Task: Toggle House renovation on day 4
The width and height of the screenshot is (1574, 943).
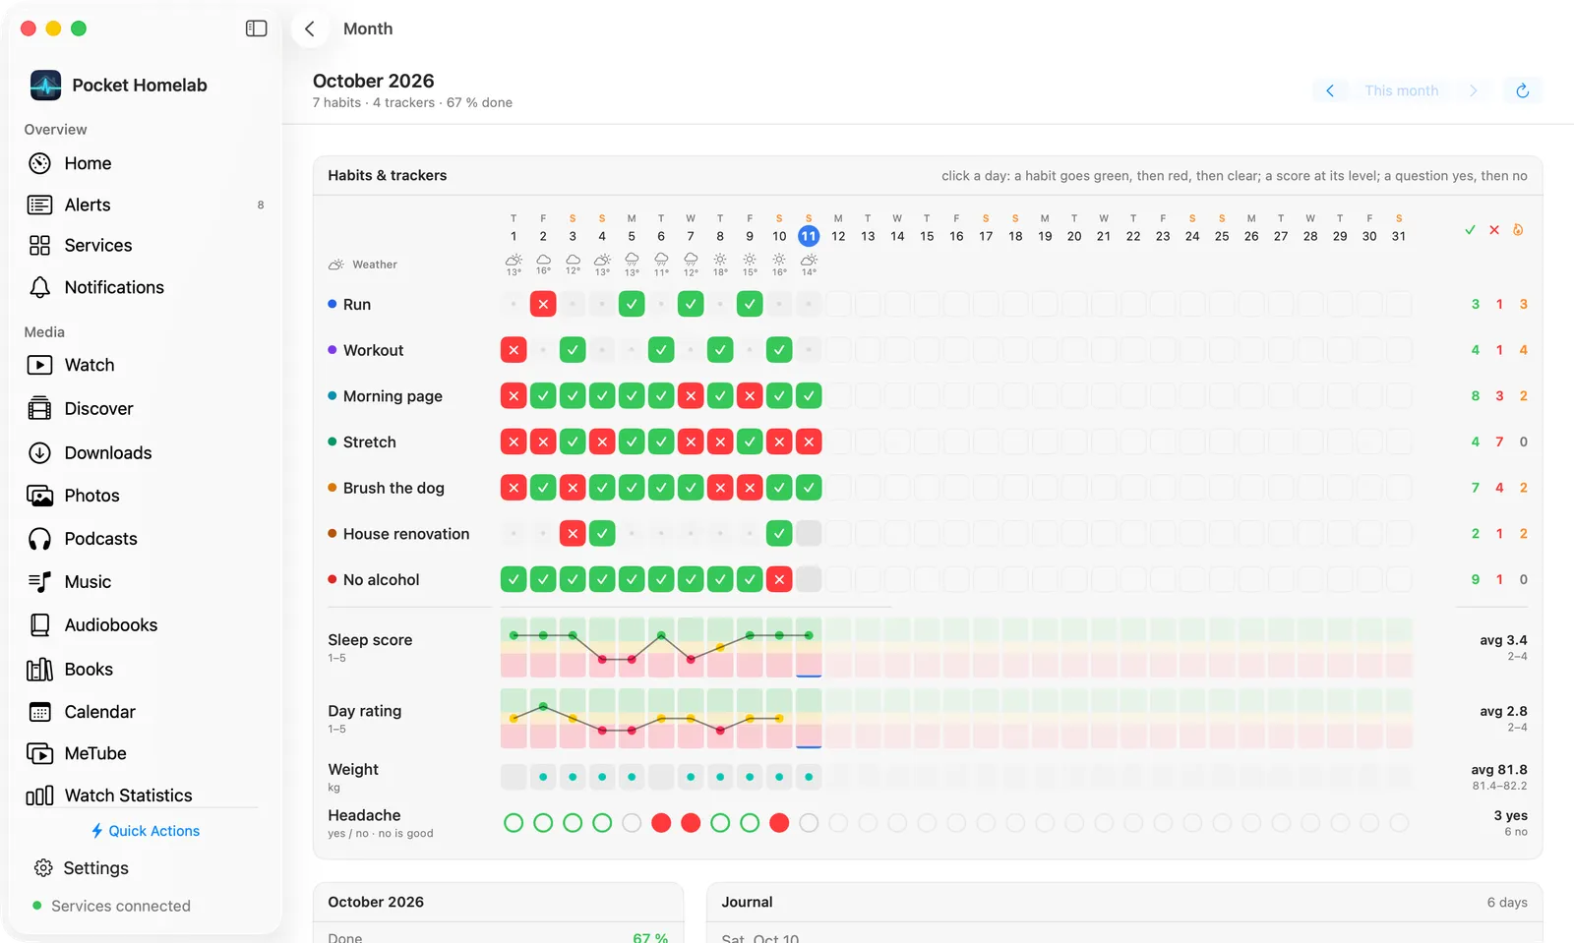Action: pyautogui.click(x=602, y=534)
